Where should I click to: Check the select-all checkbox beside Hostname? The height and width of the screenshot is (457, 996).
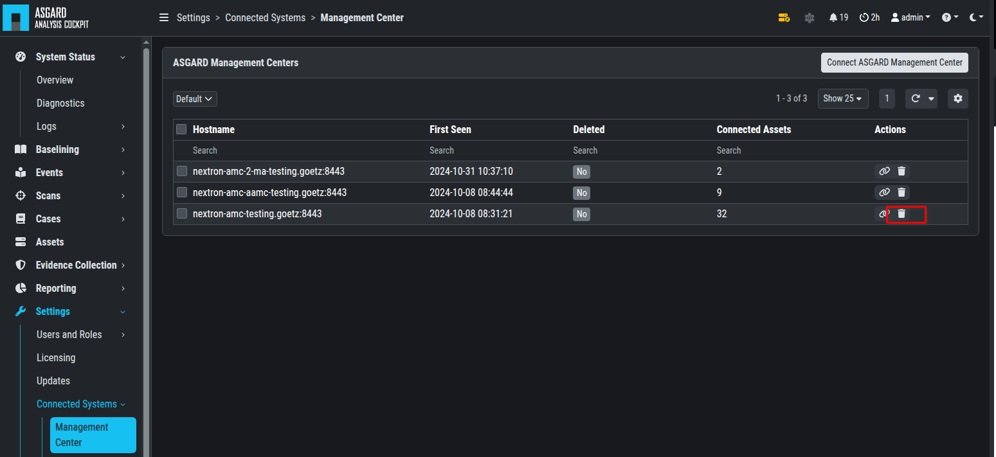click(182, 129)
